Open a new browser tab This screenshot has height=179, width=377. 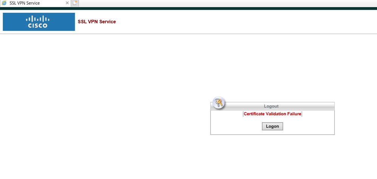point(75,3)
